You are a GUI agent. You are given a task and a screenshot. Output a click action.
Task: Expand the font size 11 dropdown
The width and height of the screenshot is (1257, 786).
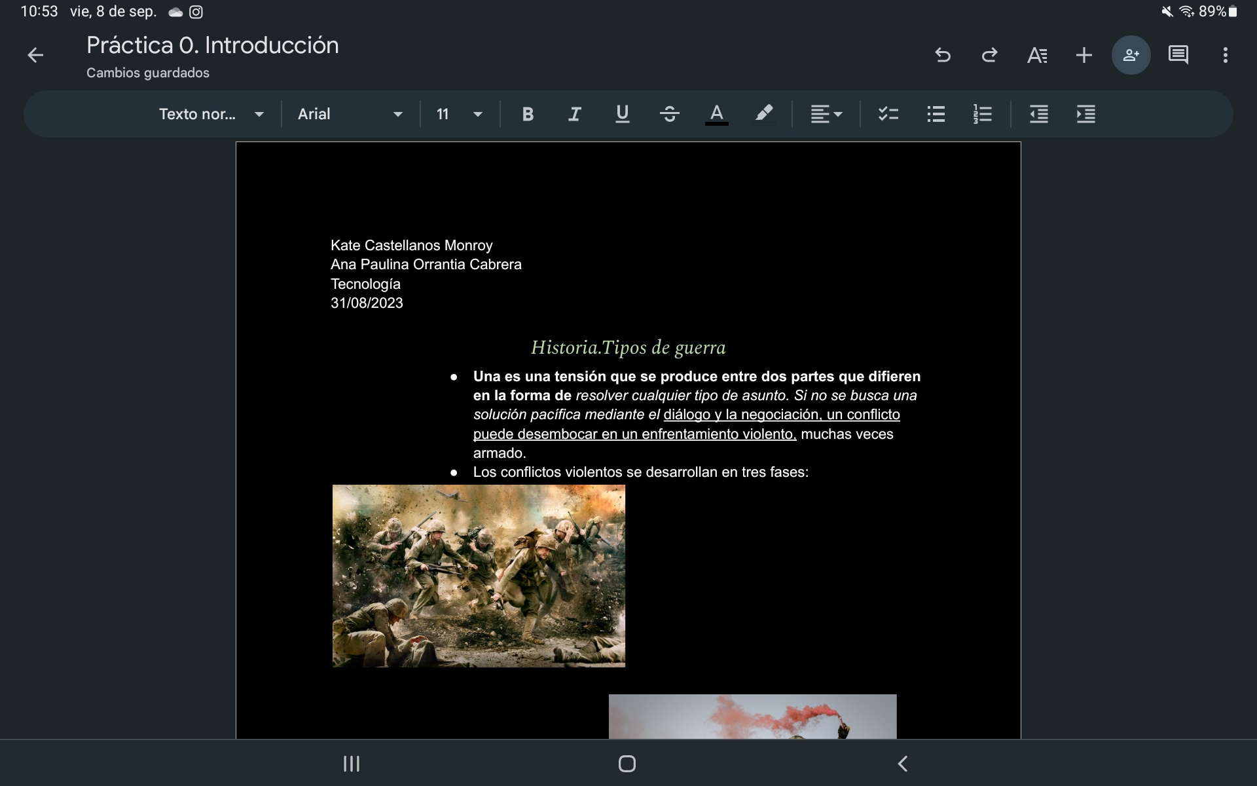(x=459, y=114)
